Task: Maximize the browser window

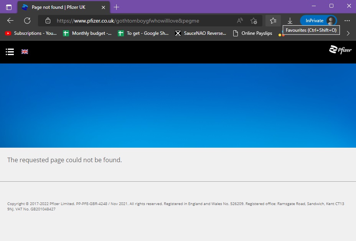Action: [331, 6]
